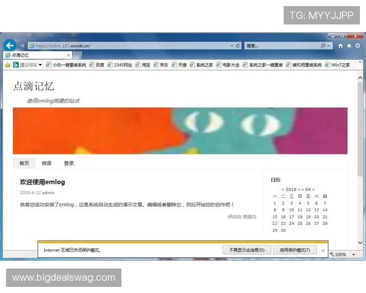366x293 pixels.
Task: Open 评论(0) comments link
Action: point(235,217)
